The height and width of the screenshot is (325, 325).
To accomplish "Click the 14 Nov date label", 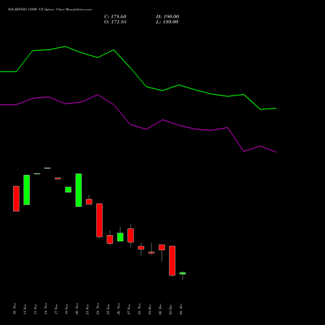I will point(45,309).
